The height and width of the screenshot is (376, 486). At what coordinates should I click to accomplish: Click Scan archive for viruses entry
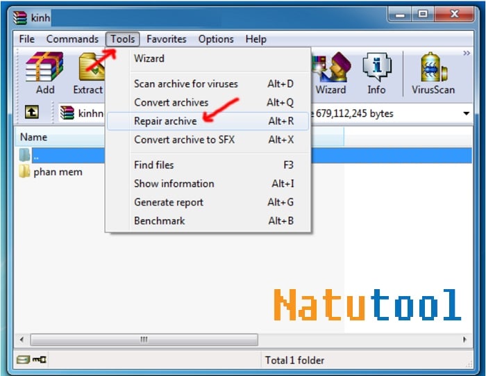[185, 83]
